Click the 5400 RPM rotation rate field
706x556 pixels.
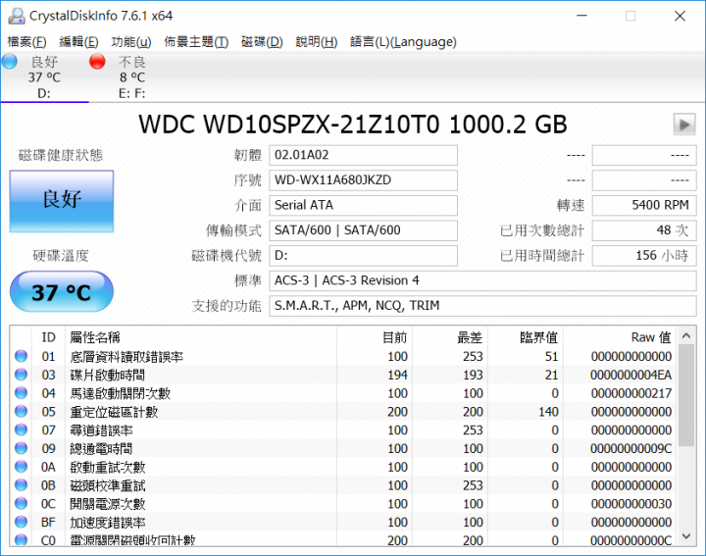tap(644, 205)
